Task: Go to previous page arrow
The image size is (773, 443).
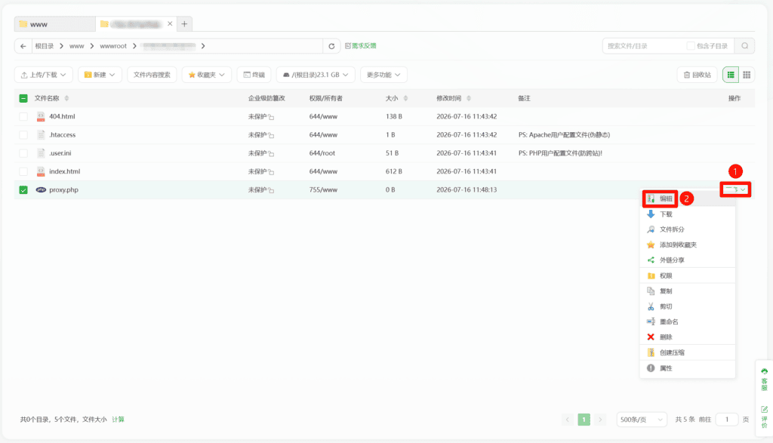Action: coord(568,420)
